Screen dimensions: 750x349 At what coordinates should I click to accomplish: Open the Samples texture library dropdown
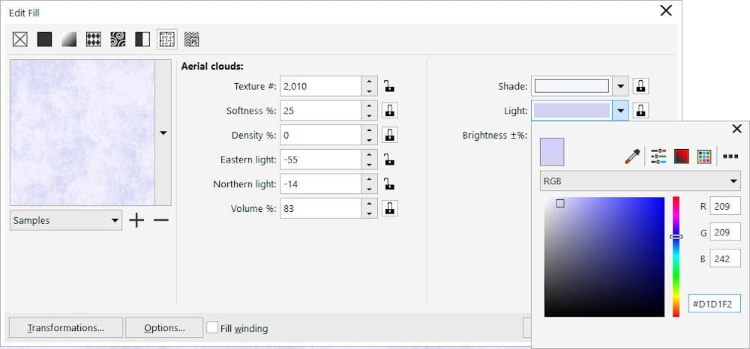click(x=66, y=221)
